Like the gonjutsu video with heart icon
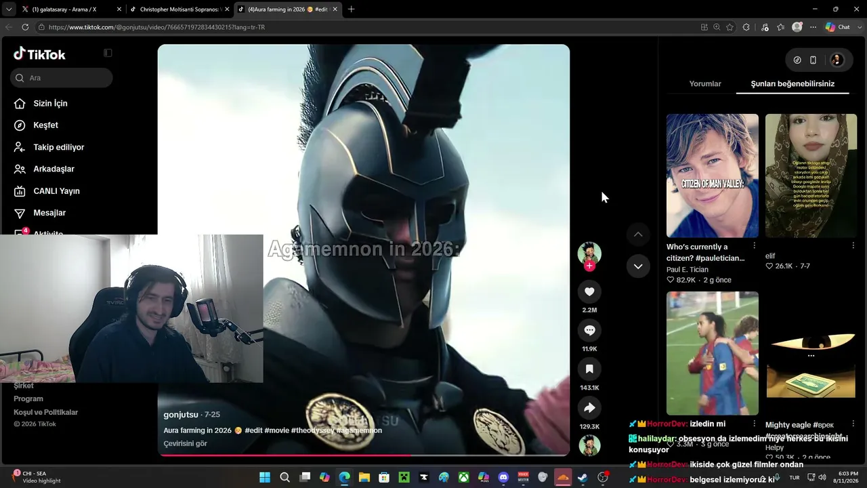 click(x=589, y=291)
